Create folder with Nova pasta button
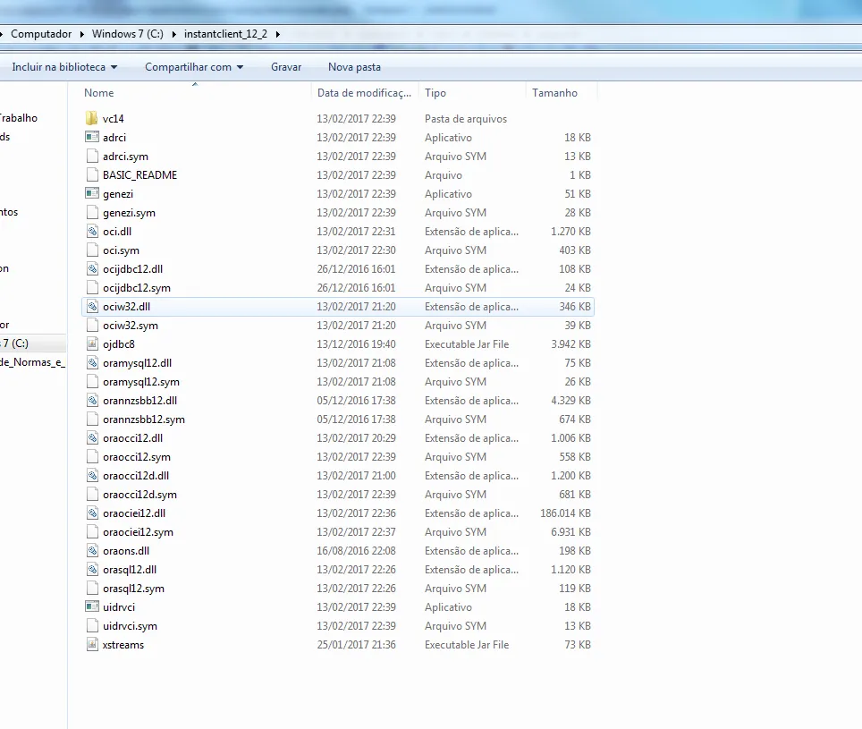This screenshot has height=729, width=862. (354, 67)
